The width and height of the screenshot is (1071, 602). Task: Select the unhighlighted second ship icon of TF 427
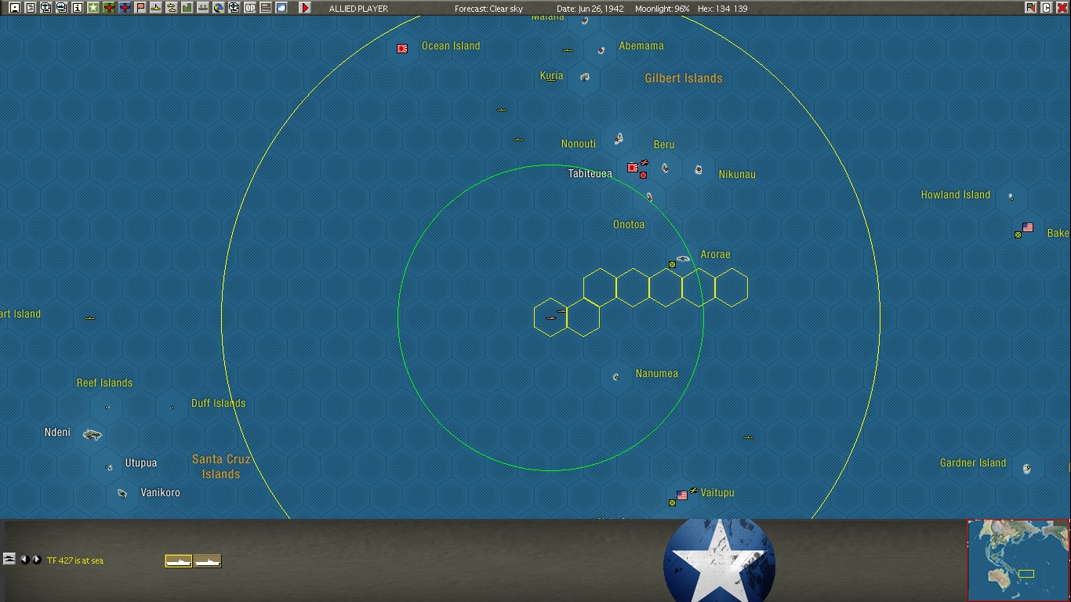[x=208, y=560]
